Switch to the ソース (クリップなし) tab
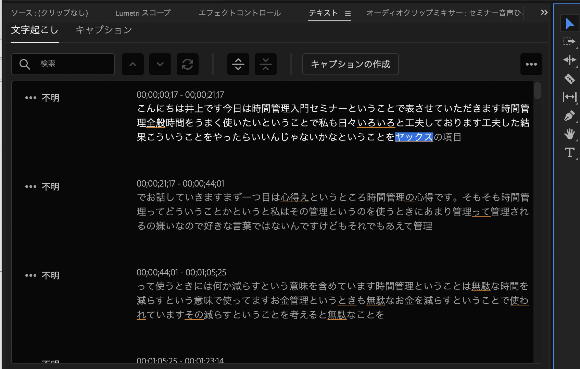Image resolution: width=580 pixels, height=369 pixels. pyautogui.click(x=50, y=13)
